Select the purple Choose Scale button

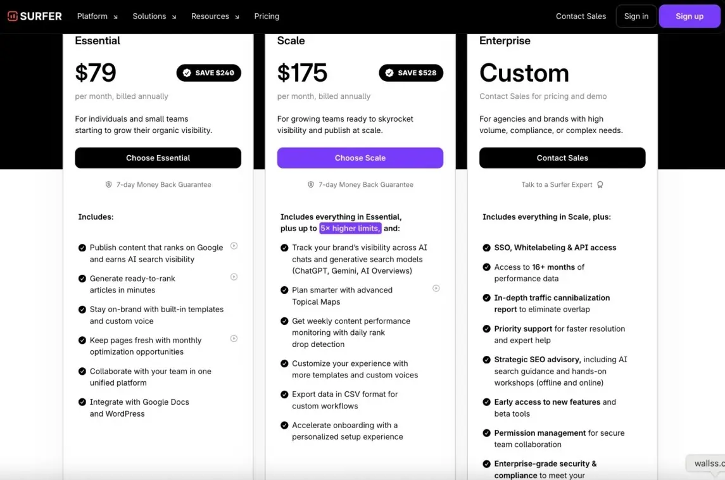[x=360, y=158]
